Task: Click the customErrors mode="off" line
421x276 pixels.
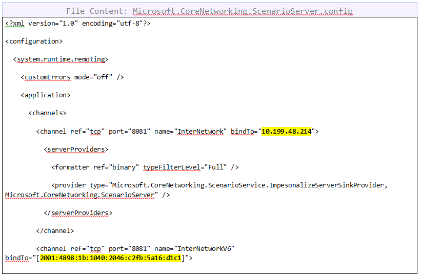Action: click(x=72, y=77)
